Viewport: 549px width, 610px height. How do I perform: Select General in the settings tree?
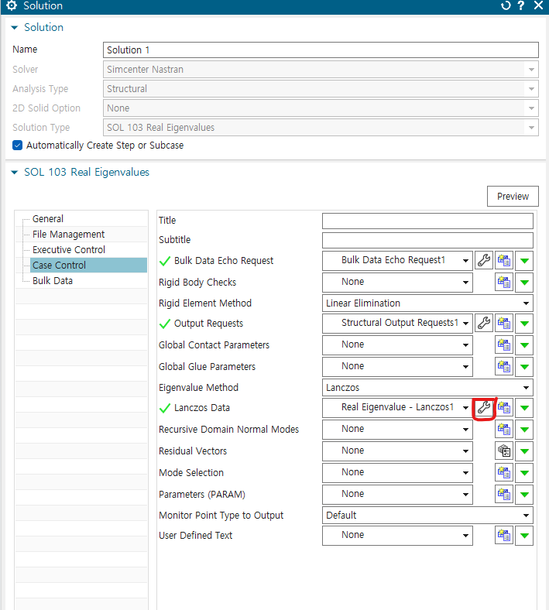pyautogui.click(x=48, y=219)
